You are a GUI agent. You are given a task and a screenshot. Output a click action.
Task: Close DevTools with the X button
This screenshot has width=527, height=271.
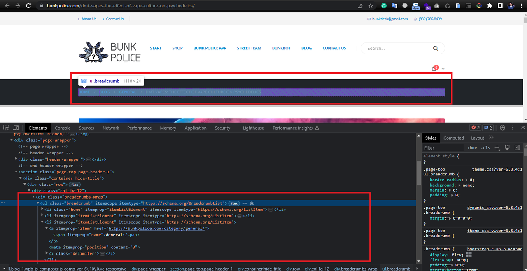click(x=523, y=128)
